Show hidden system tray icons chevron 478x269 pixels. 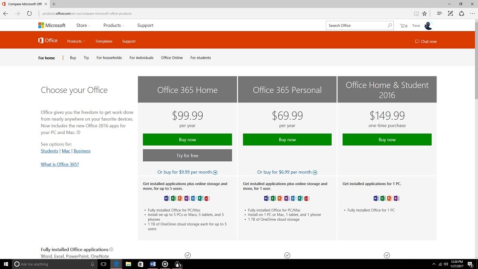click(434, 264)
